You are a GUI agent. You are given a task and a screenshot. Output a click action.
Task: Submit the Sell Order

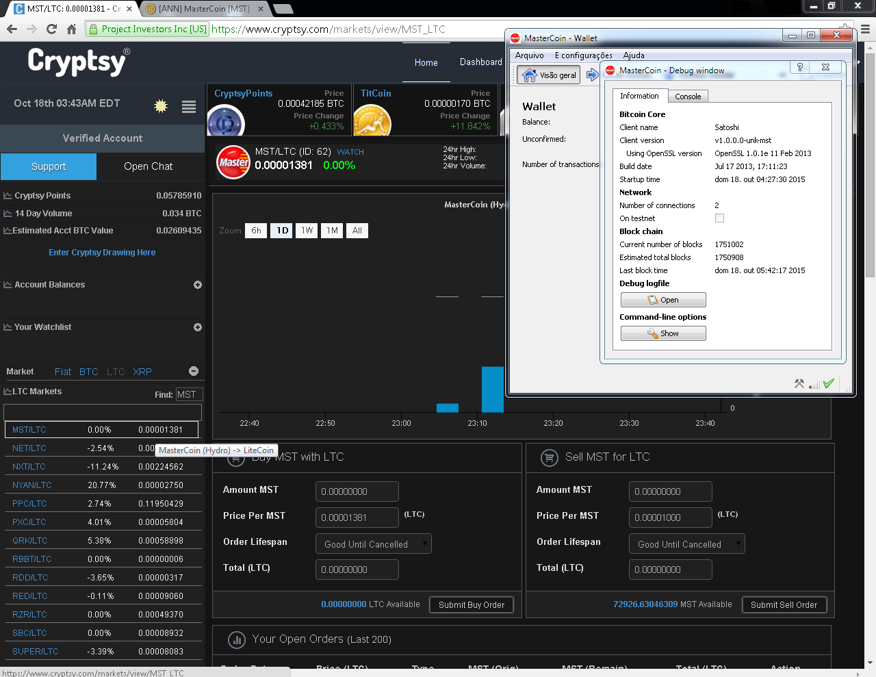[784, 604]
